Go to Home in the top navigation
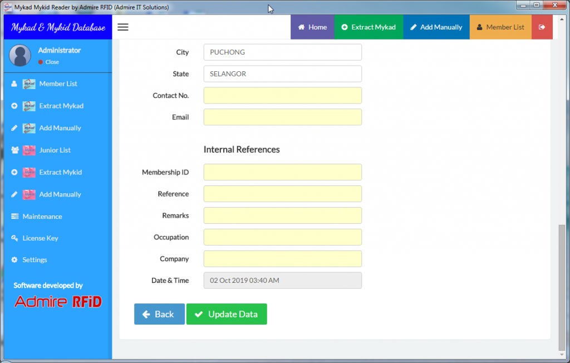 click(312, 27)
